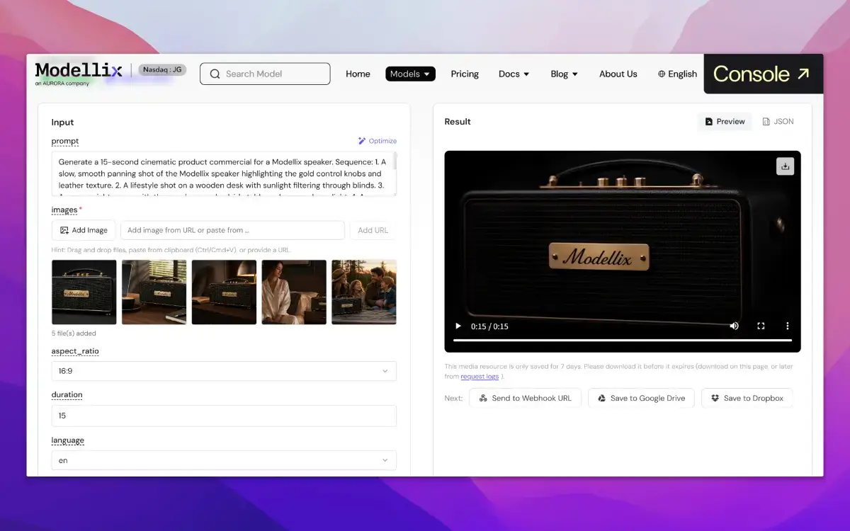Click the Search Model field
Image resolution: width=850 pixels, height=531 pixels.
pyautogui.click(x=265, y=74)
